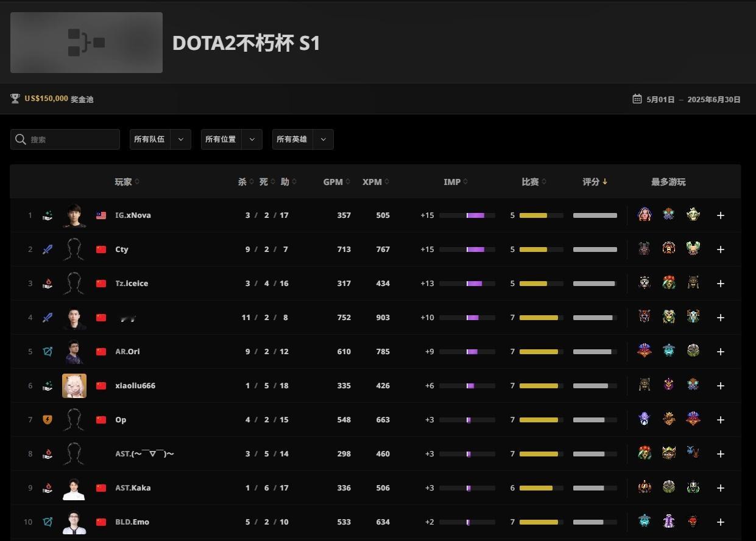Click BLD.Emo's third most-played hero icon
756x541 pixels.
[x=693, y=522]
